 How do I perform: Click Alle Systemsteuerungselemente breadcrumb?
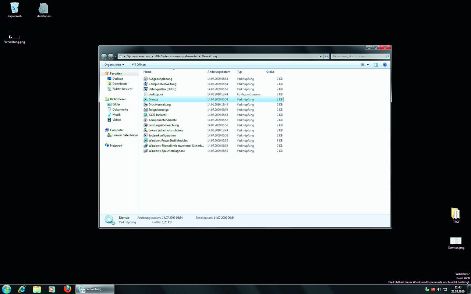click(176, 57)
